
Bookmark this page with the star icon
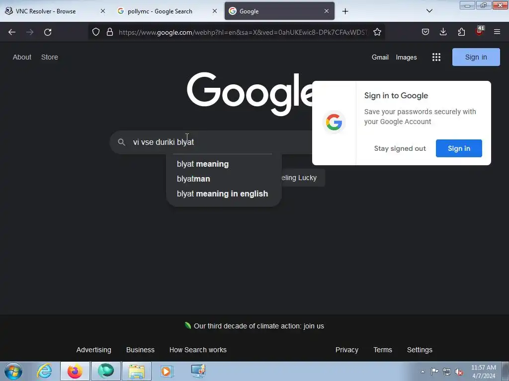(377, 32)
